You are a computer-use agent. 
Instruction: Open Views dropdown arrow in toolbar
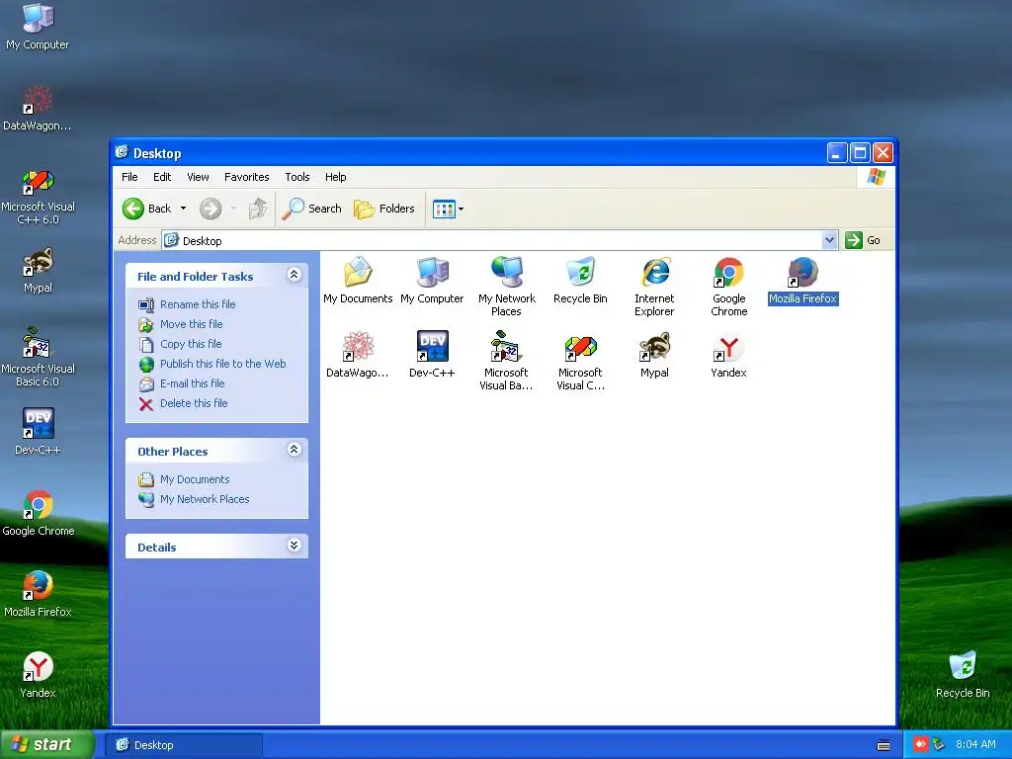pos(461,210)
